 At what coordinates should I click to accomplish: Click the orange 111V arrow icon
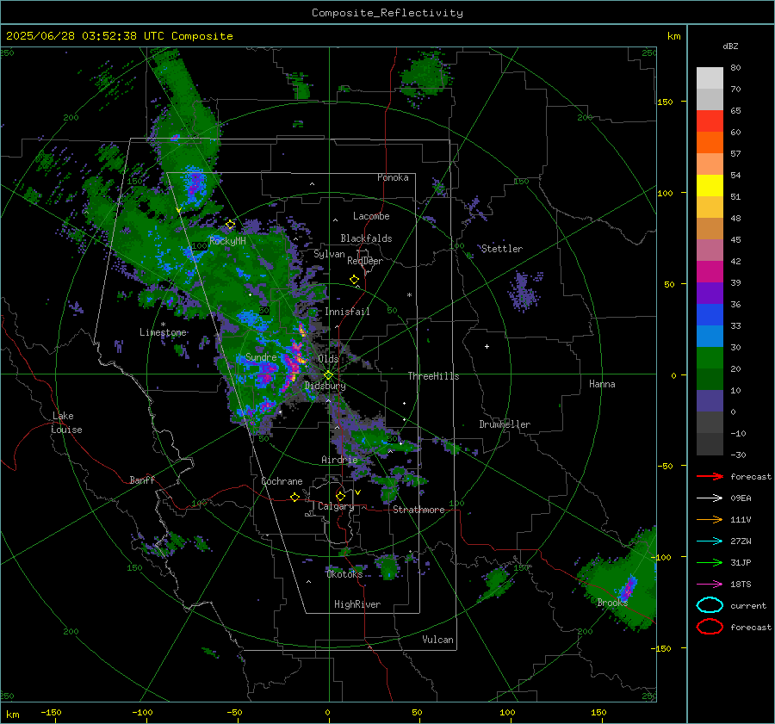pos(710,519)
